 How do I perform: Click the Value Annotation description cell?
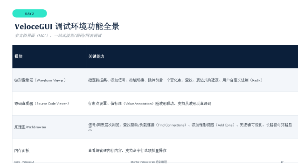coord(192,104)
